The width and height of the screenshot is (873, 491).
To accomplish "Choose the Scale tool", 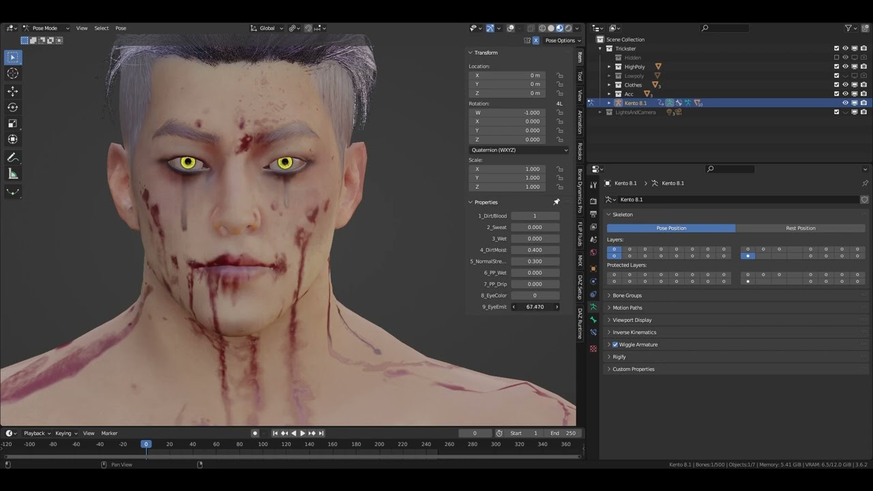I will tap(12, 123).
